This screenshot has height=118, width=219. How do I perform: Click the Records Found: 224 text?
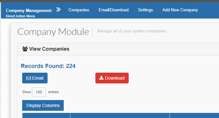(x=48, y=66)
